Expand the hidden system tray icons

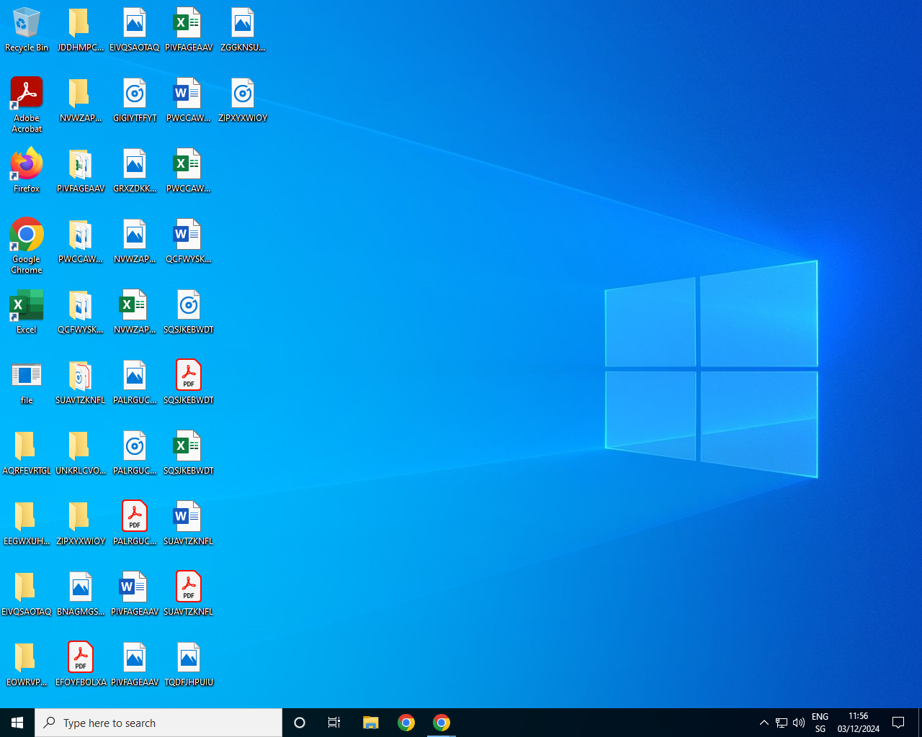[x=764, y=723]
